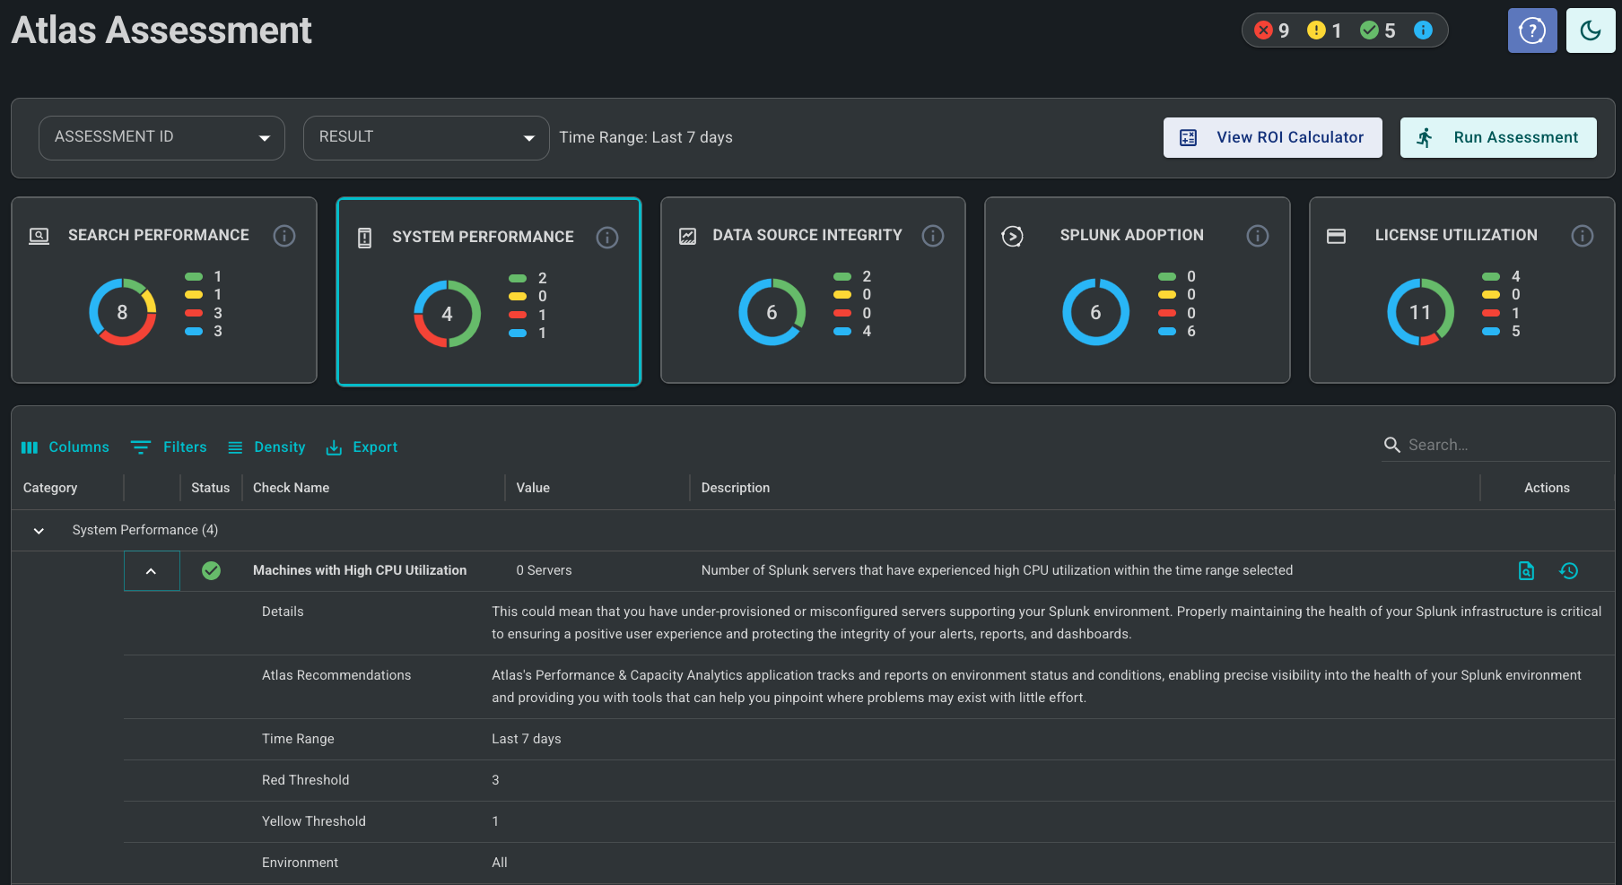The height and width of the screenshot is (885, 1622).
Task: Click the Data Source Integrity chart icon
Action: (688, 236)
